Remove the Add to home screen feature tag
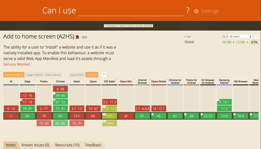The height and width of the screenshot is (149, 261). [x=106, y=26]
